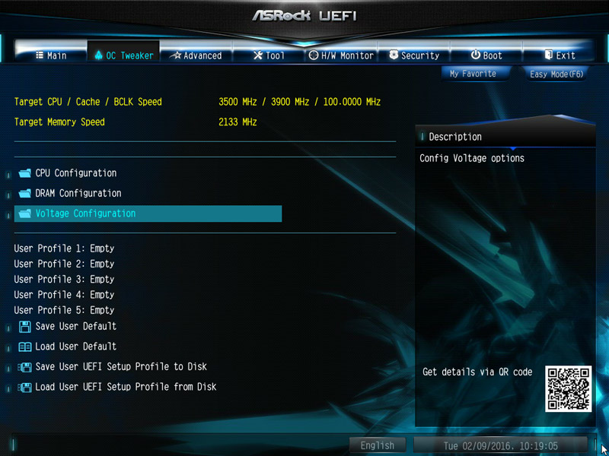Click the Tool tab wrench icon
The width and height of the screenshot is (609, 456).
[x=258, y=55]
